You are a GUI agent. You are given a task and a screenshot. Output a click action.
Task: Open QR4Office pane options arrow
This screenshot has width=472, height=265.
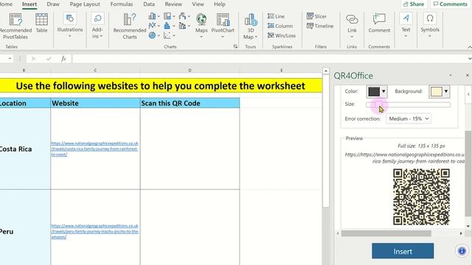click(451, 75)
